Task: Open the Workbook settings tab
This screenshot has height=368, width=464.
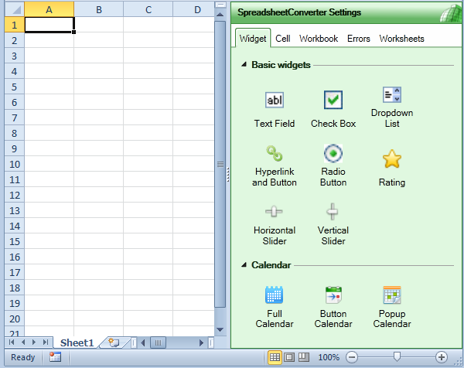Action: 319,39
